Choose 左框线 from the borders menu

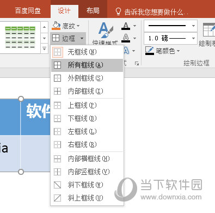coord(87,131)
